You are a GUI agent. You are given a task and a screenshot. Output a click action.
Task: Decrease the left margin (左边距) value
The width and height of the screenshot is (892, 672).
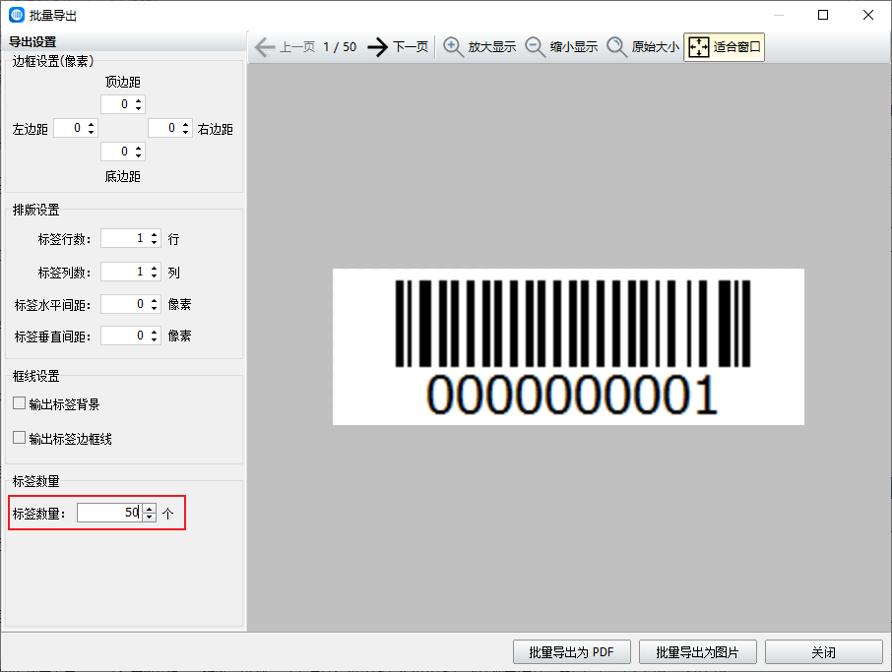click(x=91, y=132)
